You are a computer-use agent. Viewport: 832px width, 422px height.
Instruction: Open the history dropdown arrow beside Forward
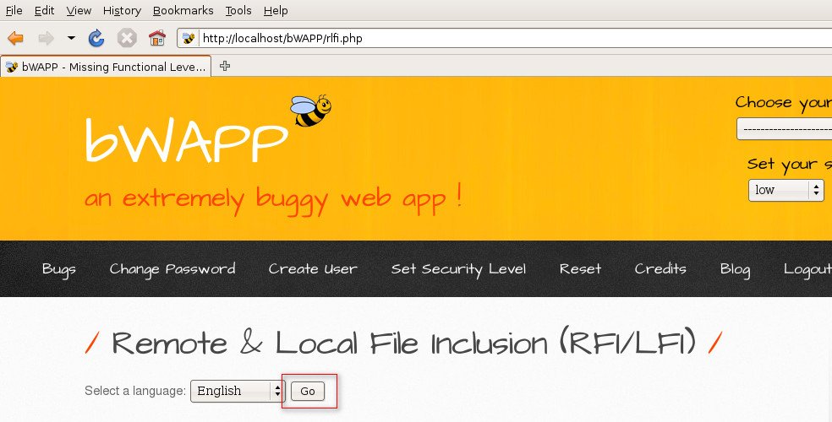click(x=71, y=38)
